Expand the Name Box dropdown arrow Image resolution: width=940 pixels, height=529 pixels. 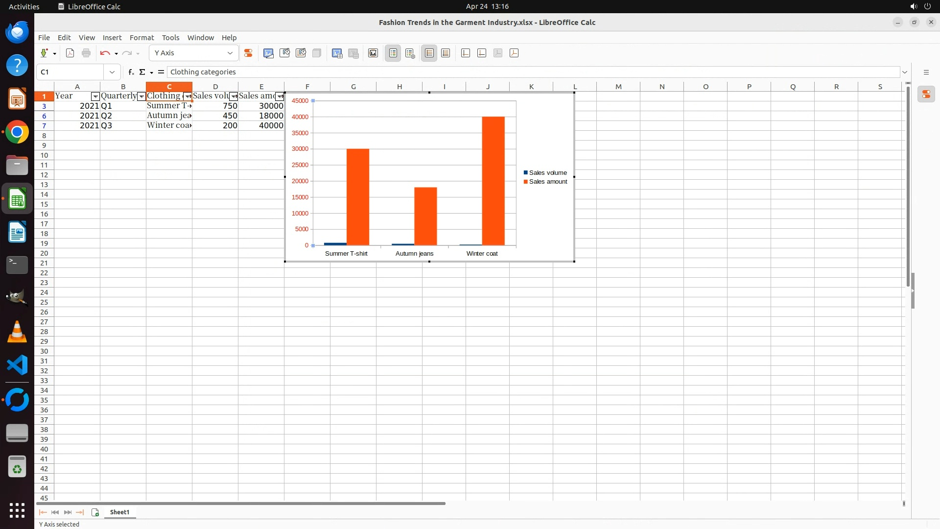112,72
